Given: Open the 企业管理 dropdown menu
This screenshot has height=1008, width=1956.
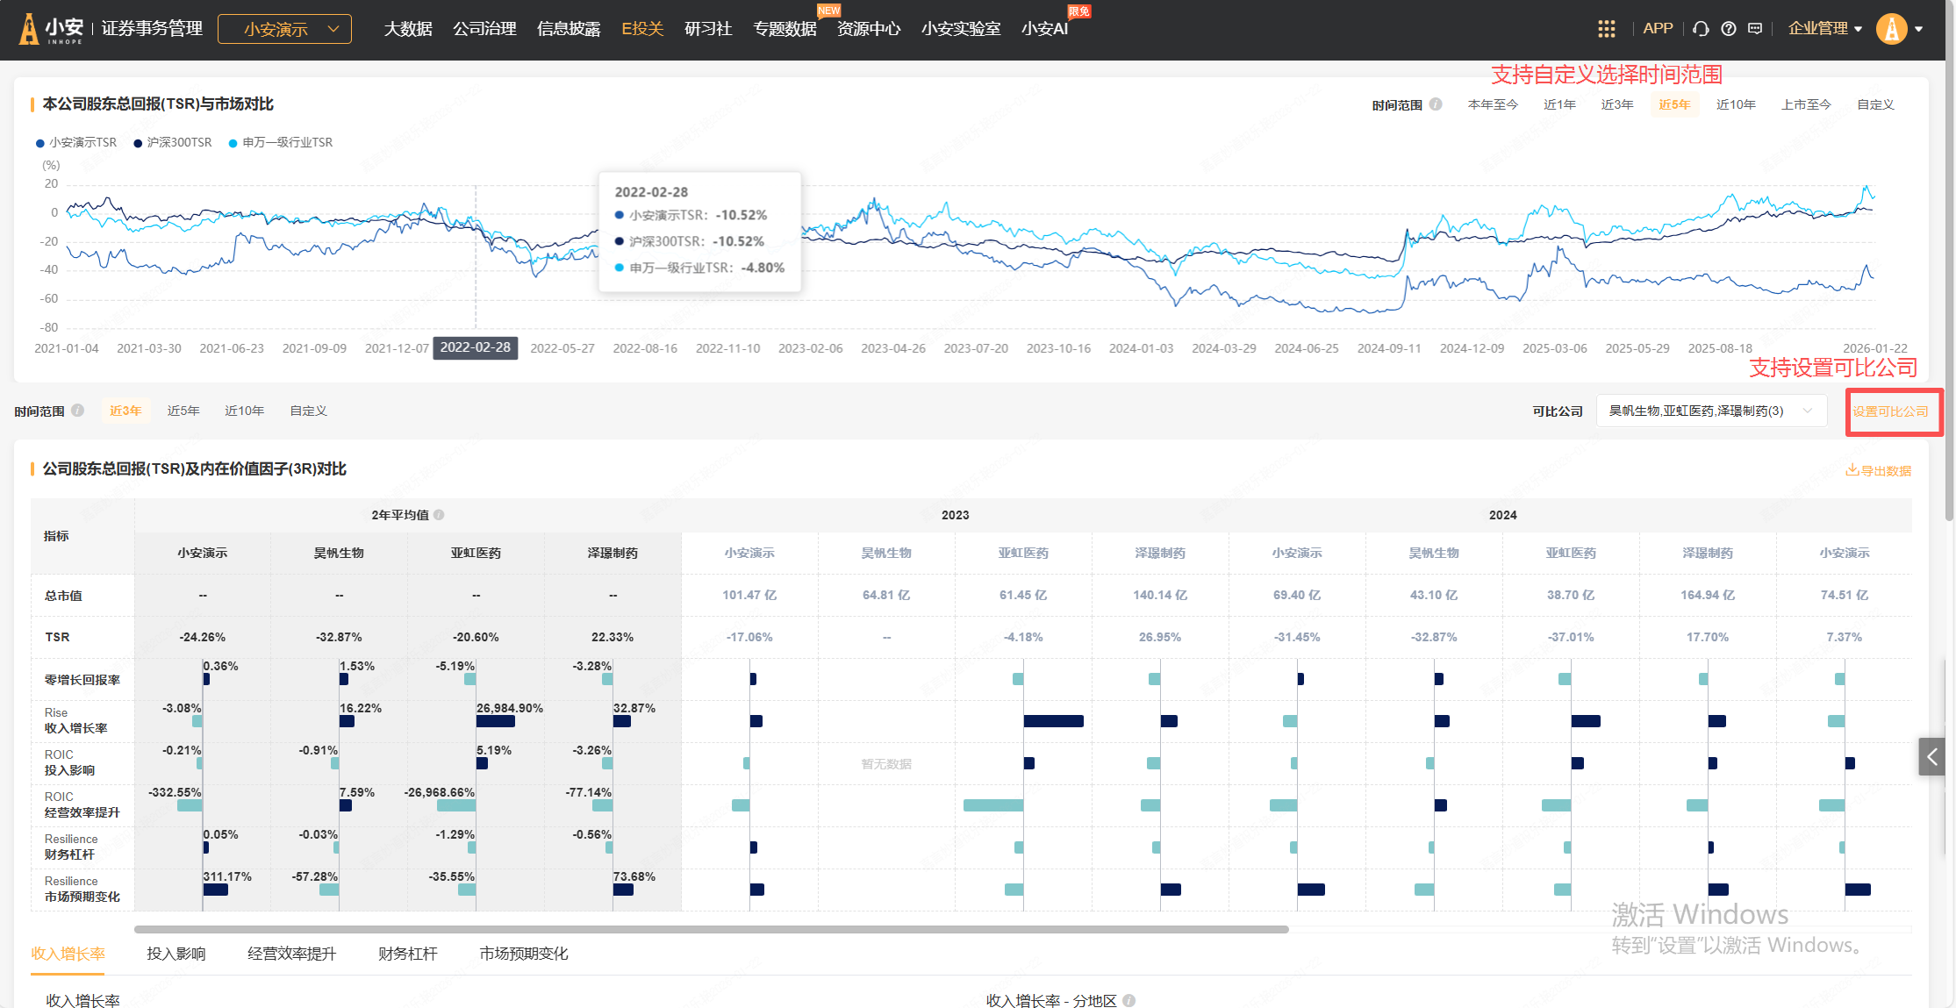Looking at the screenshot, I should tap(1824, 29).
